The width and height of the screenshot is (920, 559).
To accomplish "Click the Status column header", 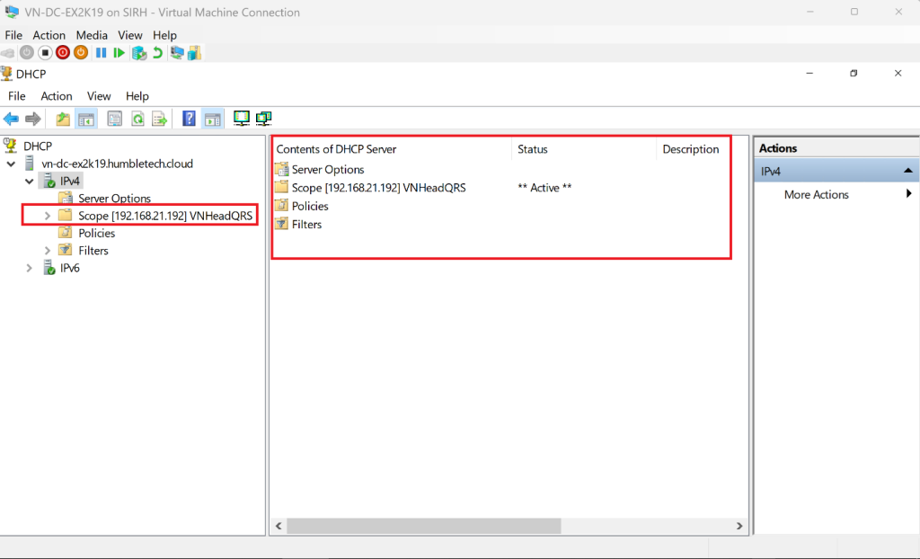I will click(533, 149).
